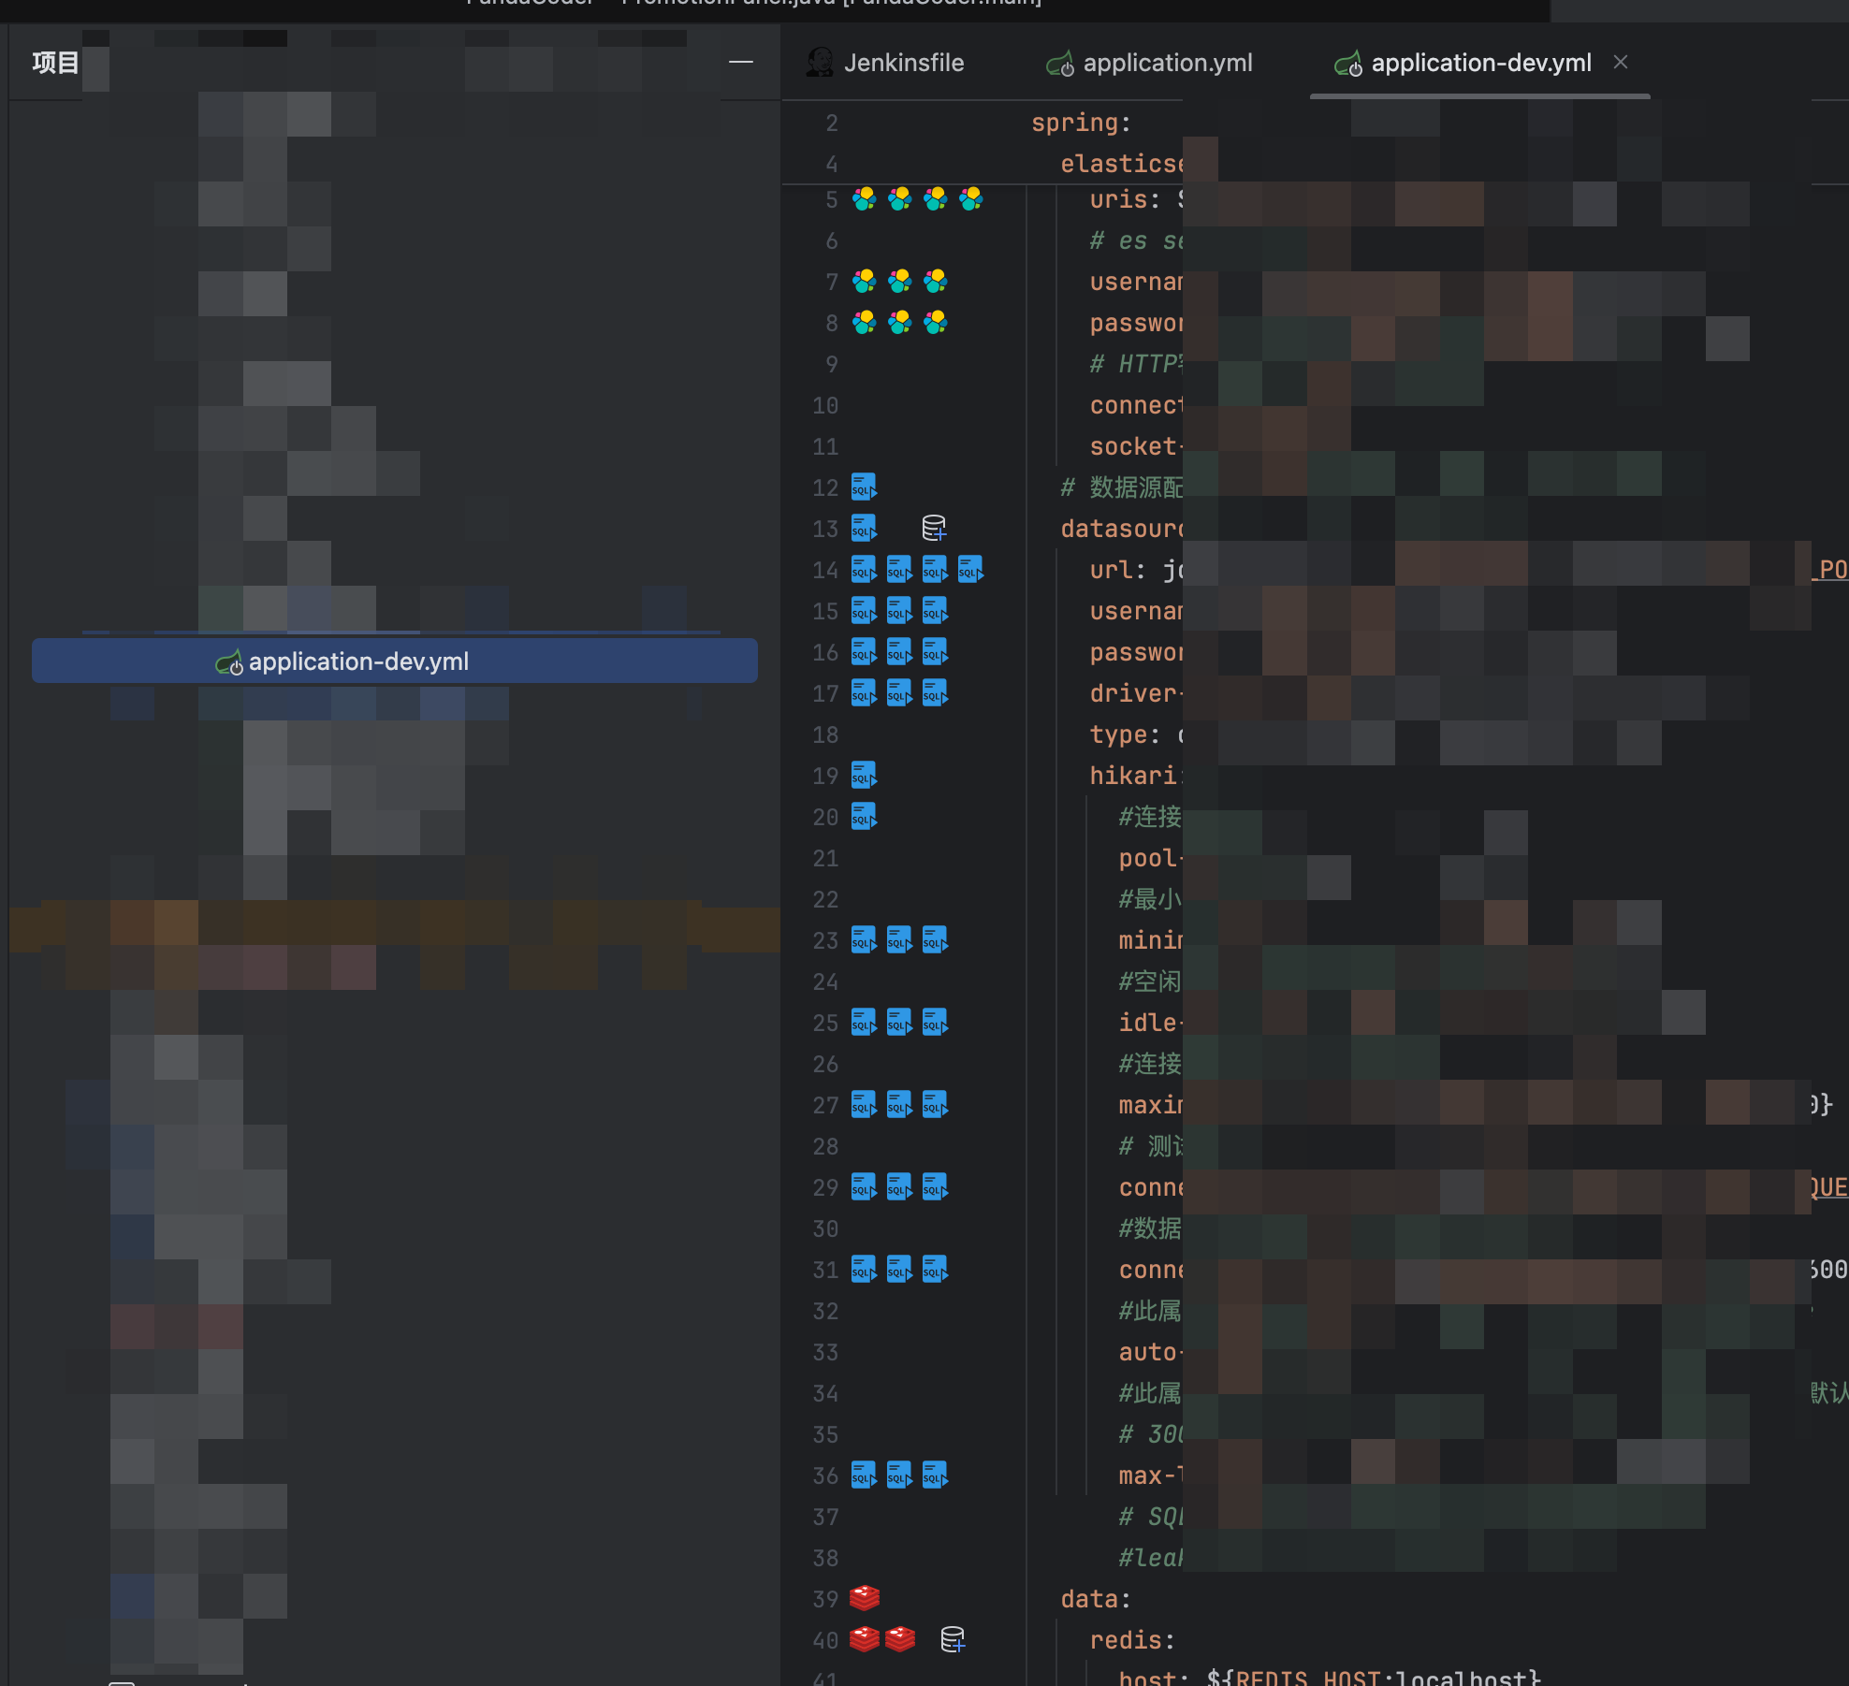Click the SQL gutter icon on line 20
This screenshot has width=1849, height=1686.
[864, 816]
